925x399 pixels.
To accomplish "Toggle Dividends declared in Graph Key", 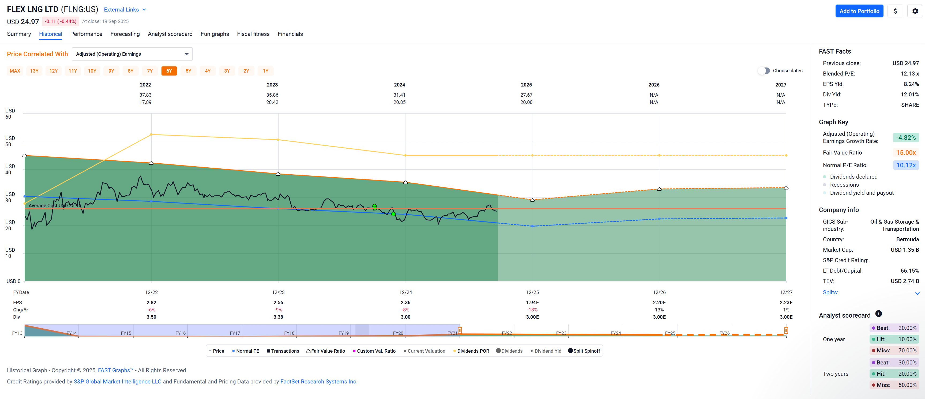I will (853, 177).
